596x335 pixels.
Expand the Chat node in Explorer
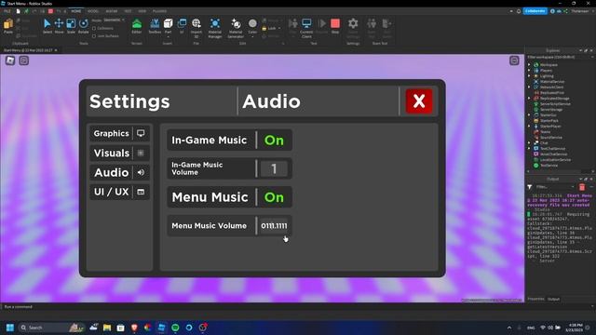tap(529, 142)
